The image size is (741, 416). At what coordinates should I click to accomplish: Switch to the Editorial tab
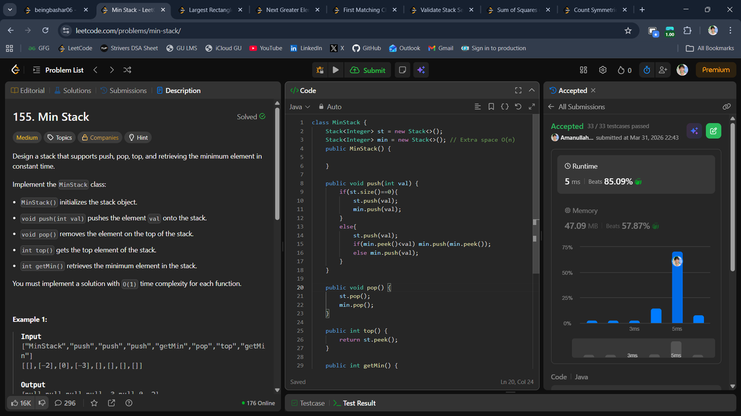[28, 91]
